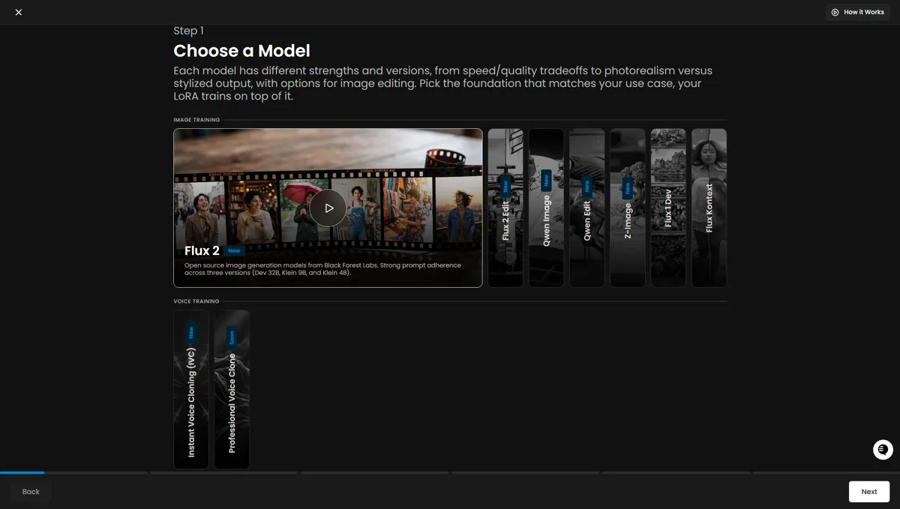Click the Soon badge on Professional Voice Clone

(x=232, y=337)
